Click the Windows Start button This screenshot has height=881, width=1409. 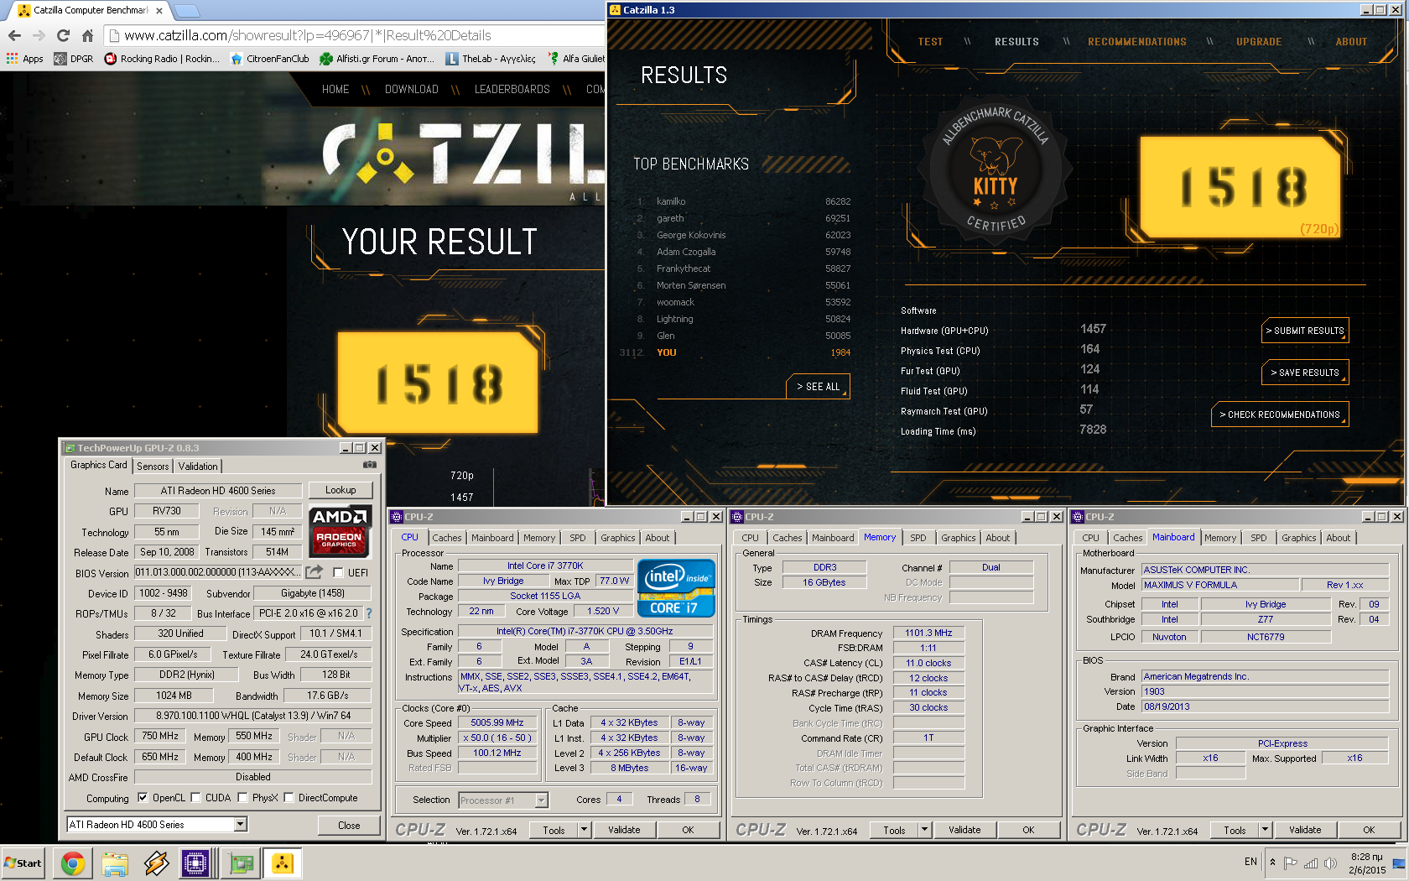(x=23, y=863)
